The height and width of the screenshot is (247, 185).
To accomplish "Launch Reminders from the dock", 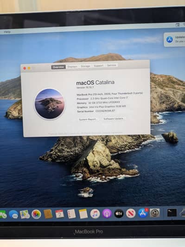I will 71,214.
